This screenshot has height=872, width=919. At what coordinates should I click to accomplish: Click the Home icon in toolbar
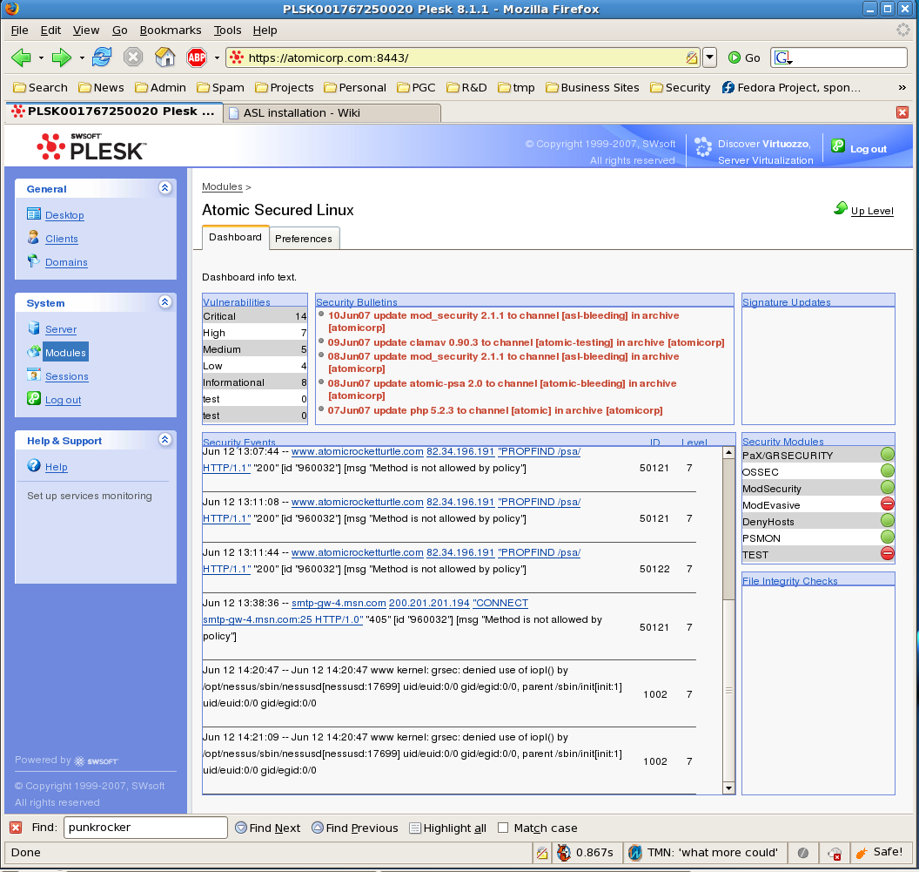tap(164, 57)
